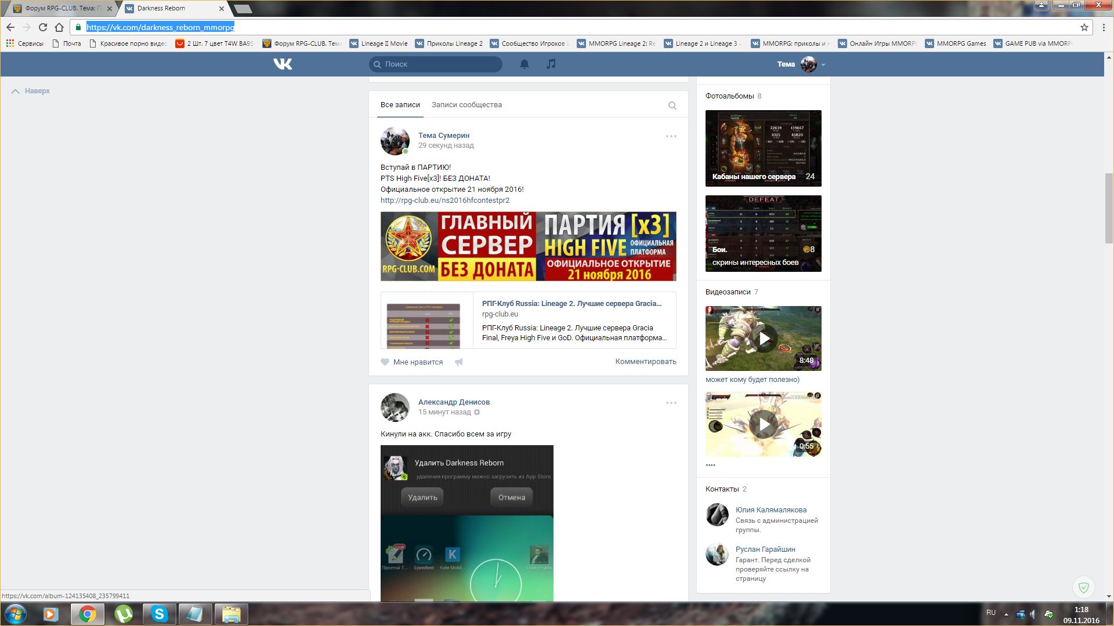Select the 'Все записи' tab
The height and width of the screenshot is (626, 1114).
400,105
